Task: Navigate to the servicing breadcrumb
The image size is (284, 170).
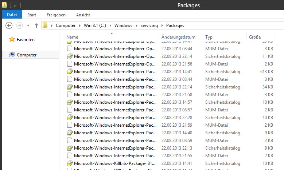Action: 149,25
